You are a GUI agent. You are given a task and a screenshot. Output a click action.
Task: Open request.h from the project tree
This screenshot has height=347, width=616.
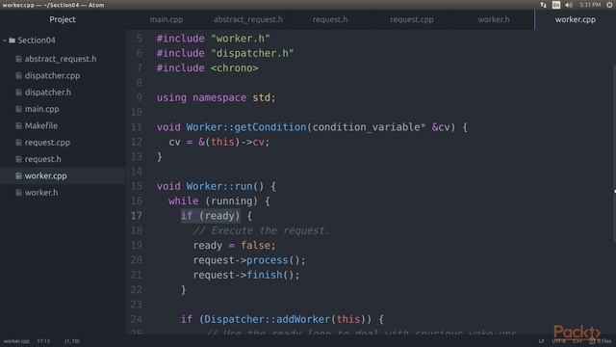(x=42, y=159)
